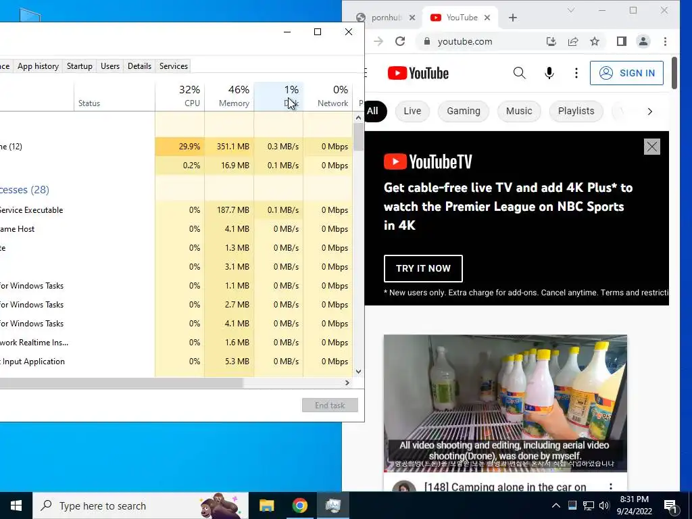Reload the YouTube page in Chrome
692x519 pixels.
[x=400, y=41]
